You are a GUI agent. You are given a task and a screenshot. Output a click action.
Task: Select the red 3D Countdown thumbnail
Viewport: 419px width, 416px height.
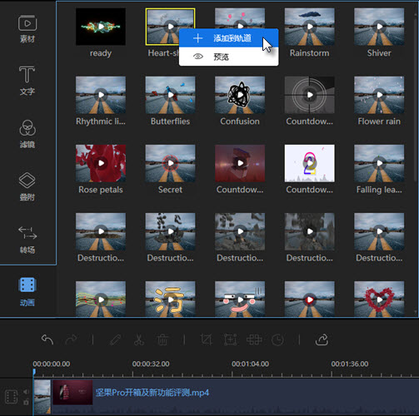coord(240,163)
